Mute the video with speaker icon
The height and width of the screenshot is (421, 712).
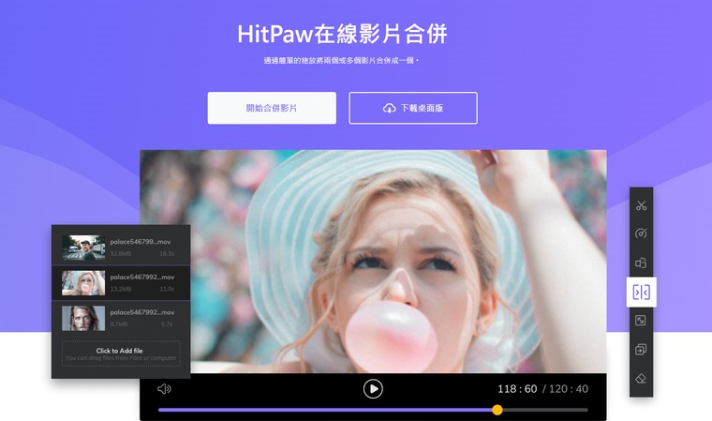(164, 389)
